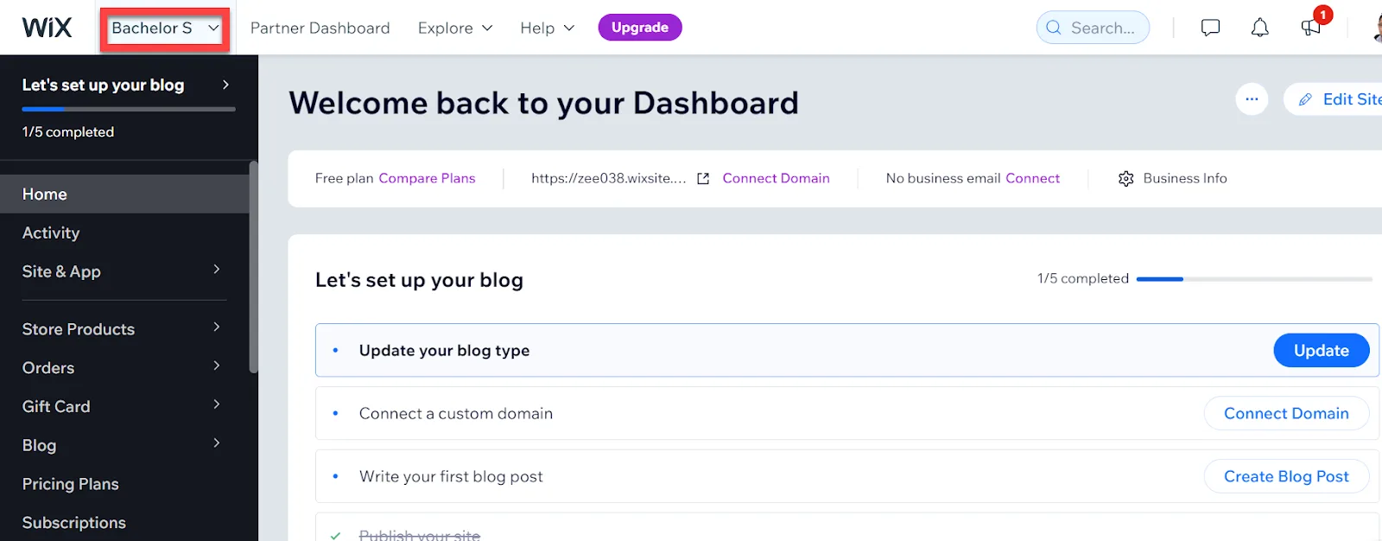Click the sidebar setup progress bar
Image resolution: width=1382 pixels, height=541 pixels.
point(129,109)
